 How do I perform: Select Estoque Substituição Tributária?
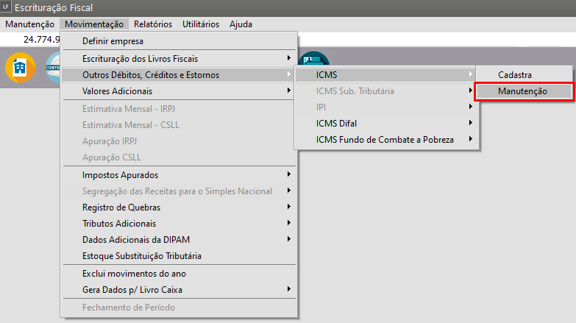(142, 255)
